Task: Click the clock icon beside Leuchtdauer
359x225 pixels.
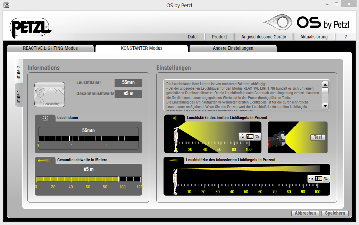Action: coord(45,118)
